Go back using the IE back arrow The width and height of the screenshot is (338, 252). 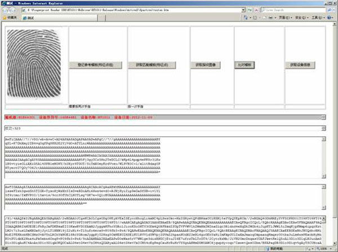click(x=5, y=10)
